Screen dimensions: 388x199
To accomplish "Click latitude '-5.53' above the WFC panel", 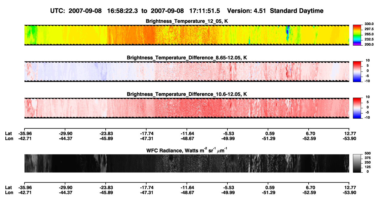I will click(x=227, y=133).
